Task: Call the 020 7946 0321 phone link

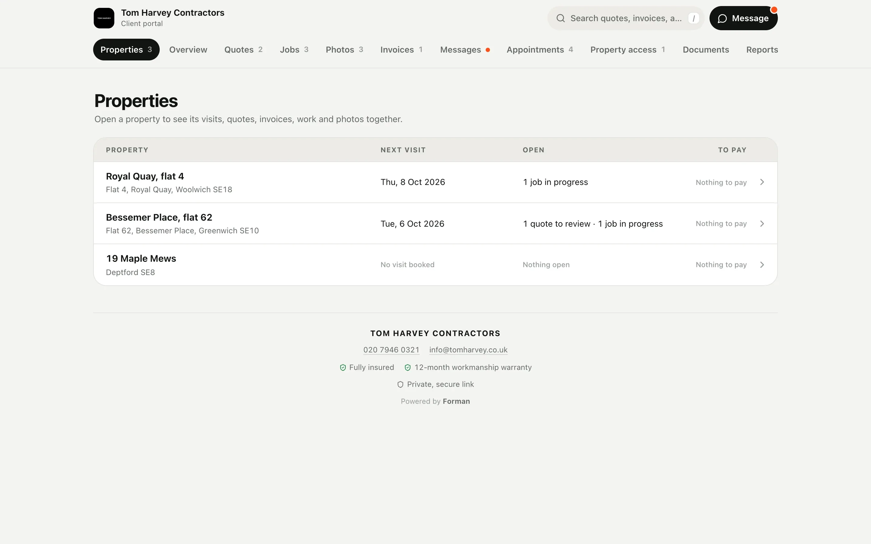Action: (x=391, y=350)
